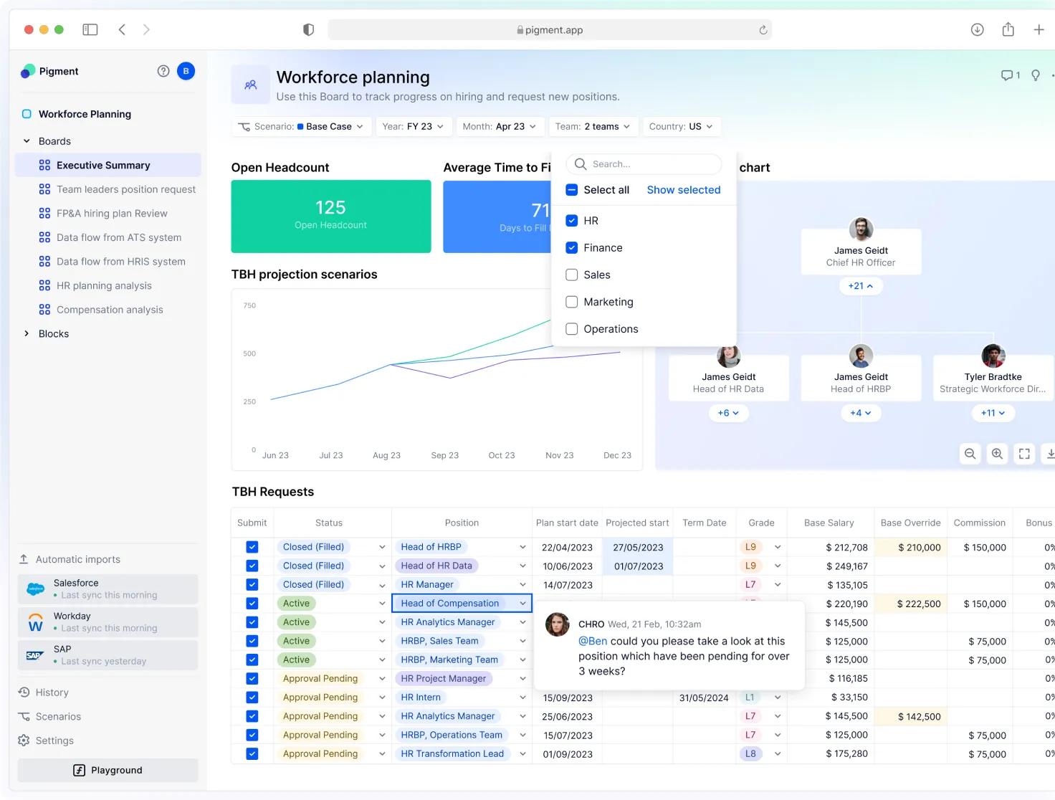Go to Compensation analysis board
Viewport: 1055px width, 800px height.
110,310
